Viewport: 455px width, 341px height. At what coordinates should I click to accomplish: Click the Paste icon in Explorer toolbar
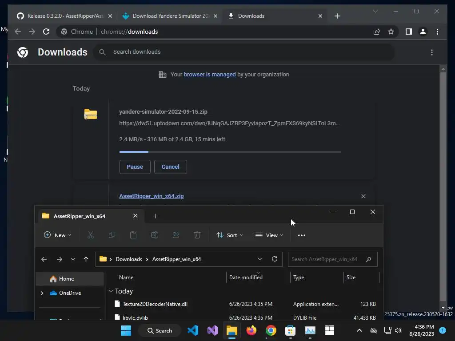click(133, 235)
